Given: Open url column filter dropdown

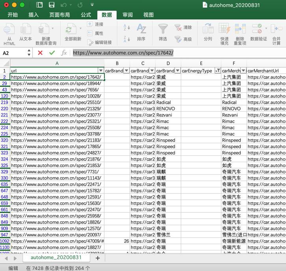Looking at the screenshot, I should click(x=101, y=71).
